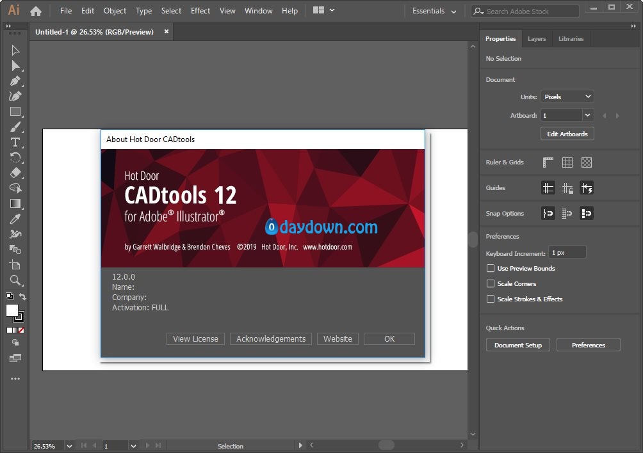Enable Scale Corners checkbox
643x453 pixels.
pos(491,284)
